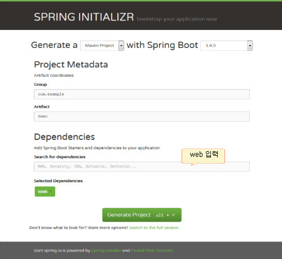Click the 'bootstrap your application now' tagline
This screenshot has height=259, width=282.
177,19
